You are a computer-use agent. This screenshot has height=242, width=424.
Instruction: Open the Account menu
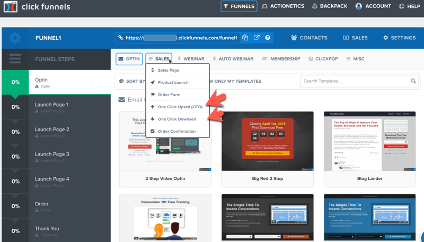[373, 6]
